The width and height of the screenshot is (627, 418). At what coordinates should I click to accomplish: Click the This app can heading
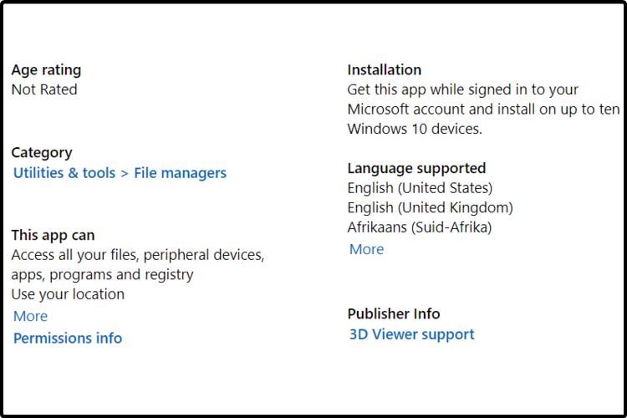point(53,235)
